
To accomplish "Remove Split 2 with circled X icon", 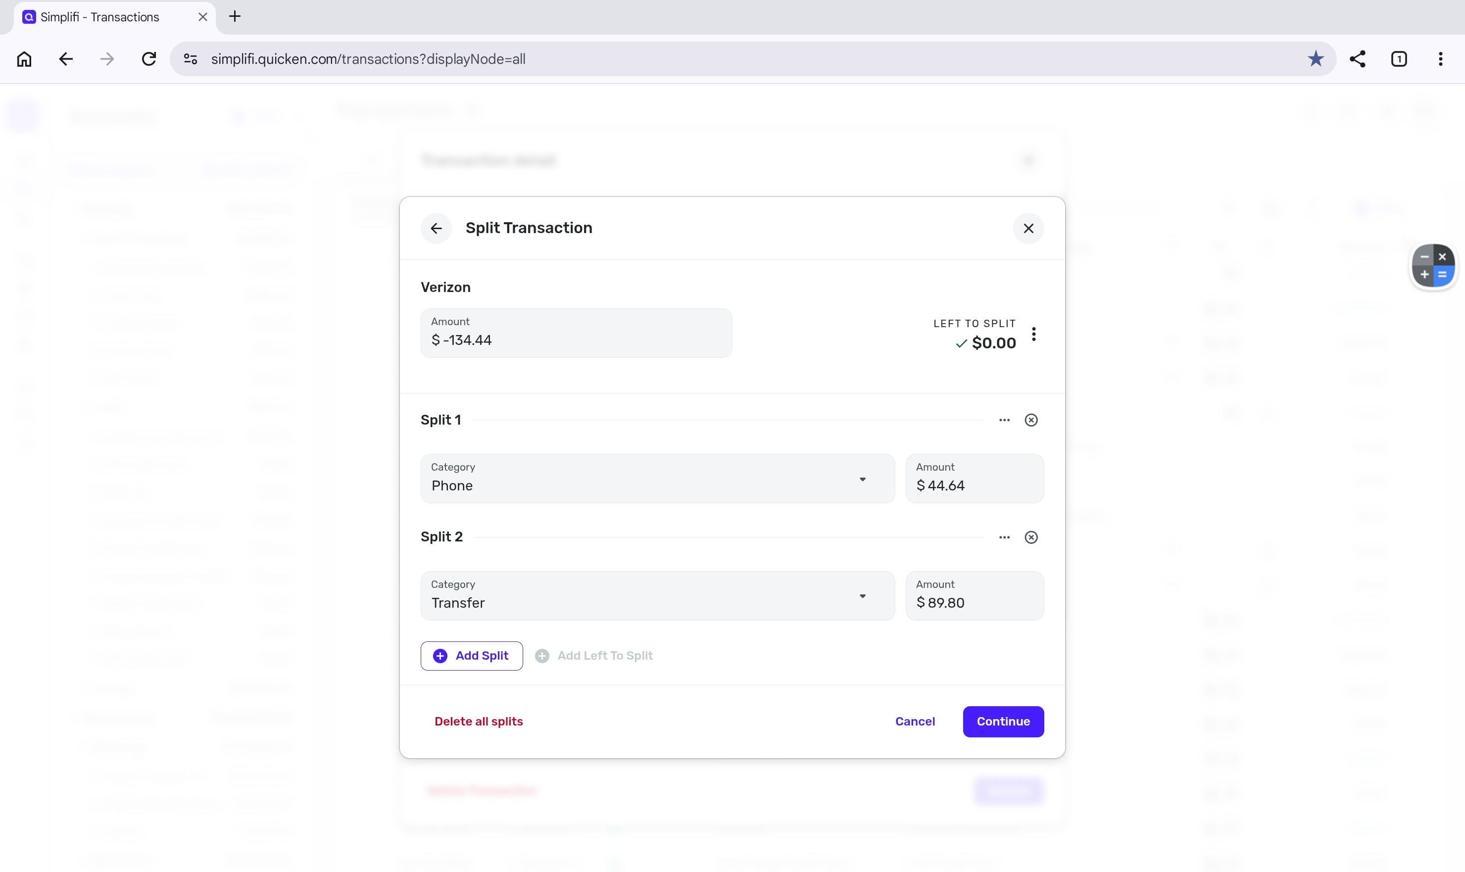I will [1031, 537].
